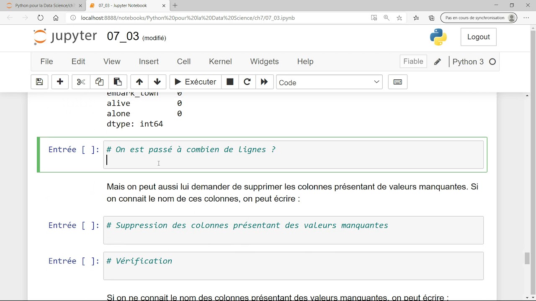The image size is (536, 301).
Task: Go to the browser home page
Action: (x=56, y=18)
